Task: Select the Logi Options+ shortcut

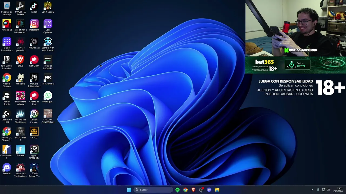Action: click(48, 27)
